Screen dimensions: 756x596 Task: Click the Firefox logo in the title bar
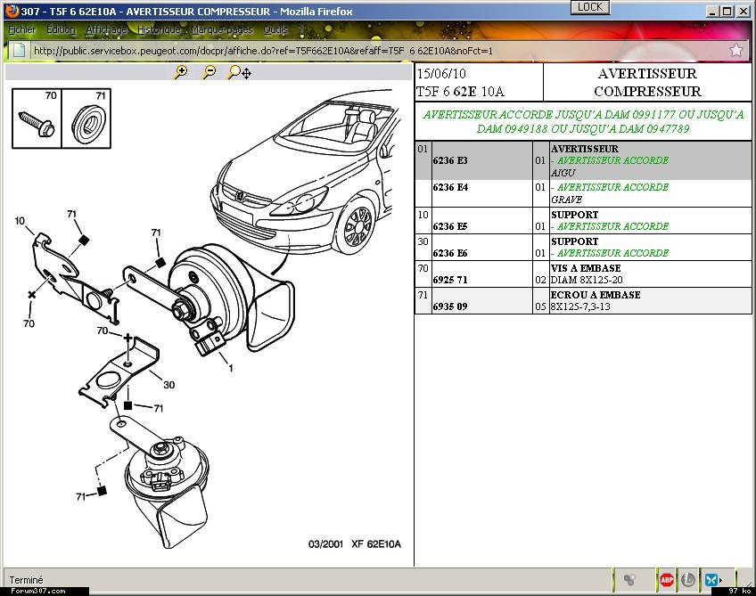point(12,11)
